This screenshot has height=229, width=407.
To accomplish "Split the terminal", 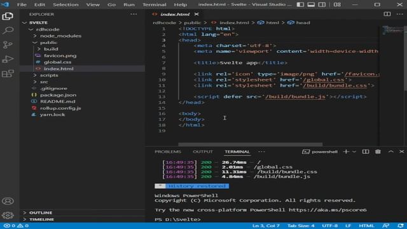I will 366,151.
